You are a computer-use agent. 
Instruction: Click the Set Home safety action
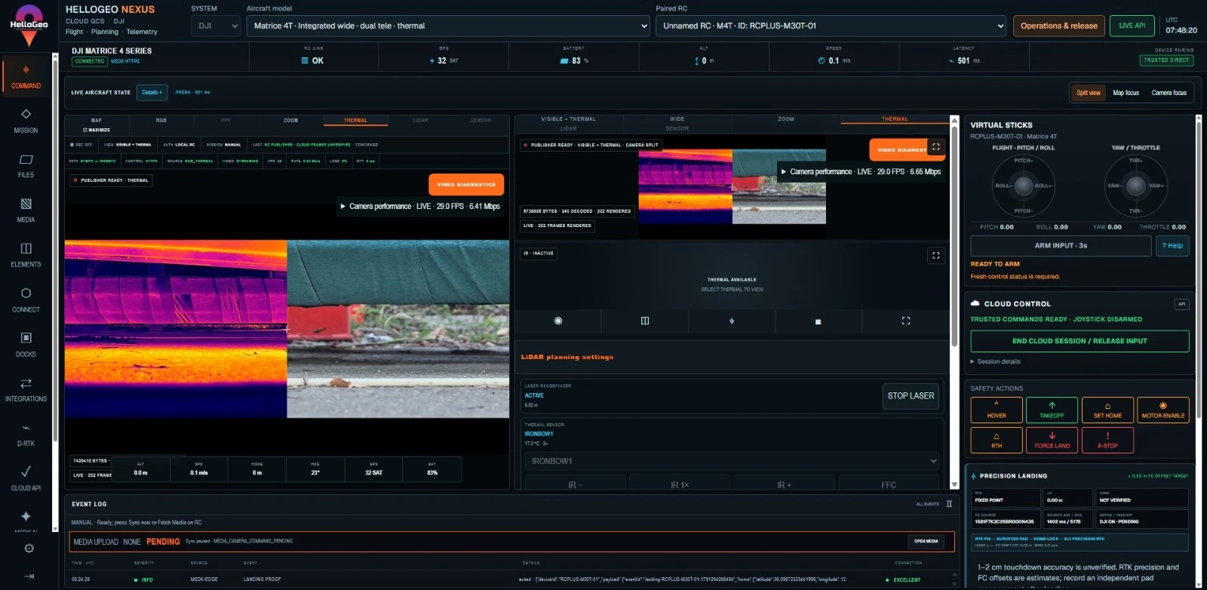click(x=1107, y=410)
